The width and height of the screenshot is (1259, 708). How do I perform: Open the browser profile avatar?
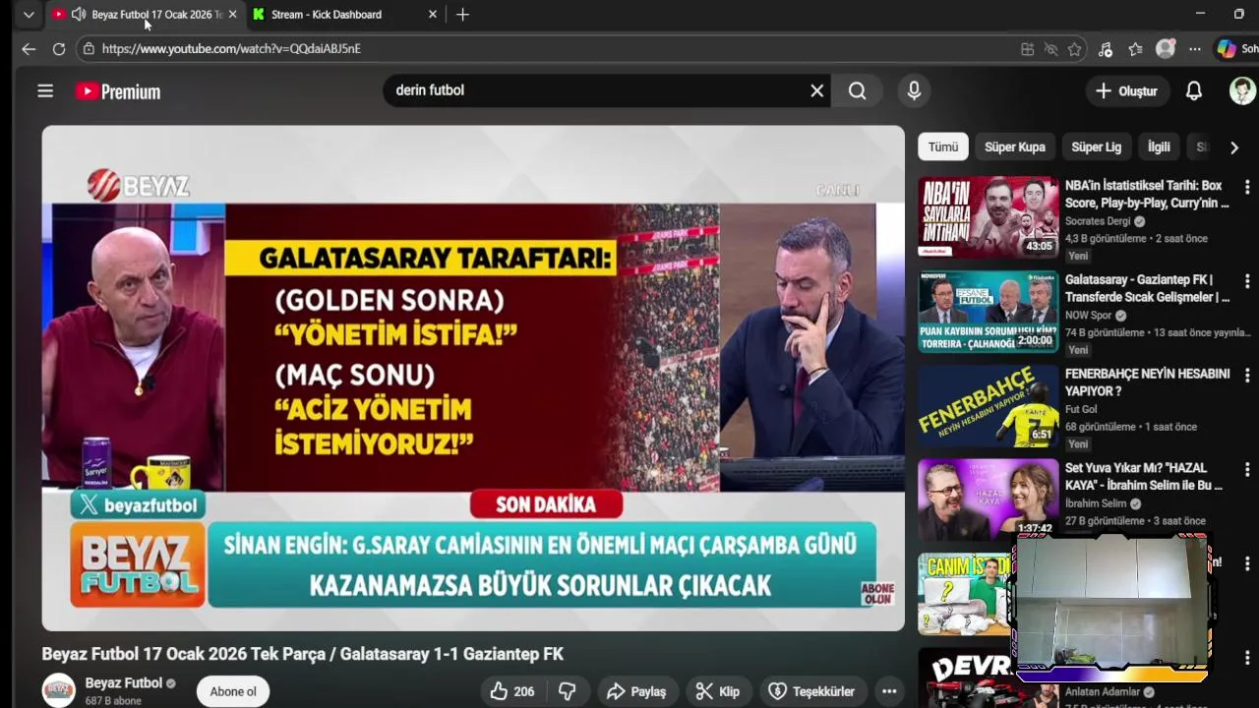coord(1166,48)
